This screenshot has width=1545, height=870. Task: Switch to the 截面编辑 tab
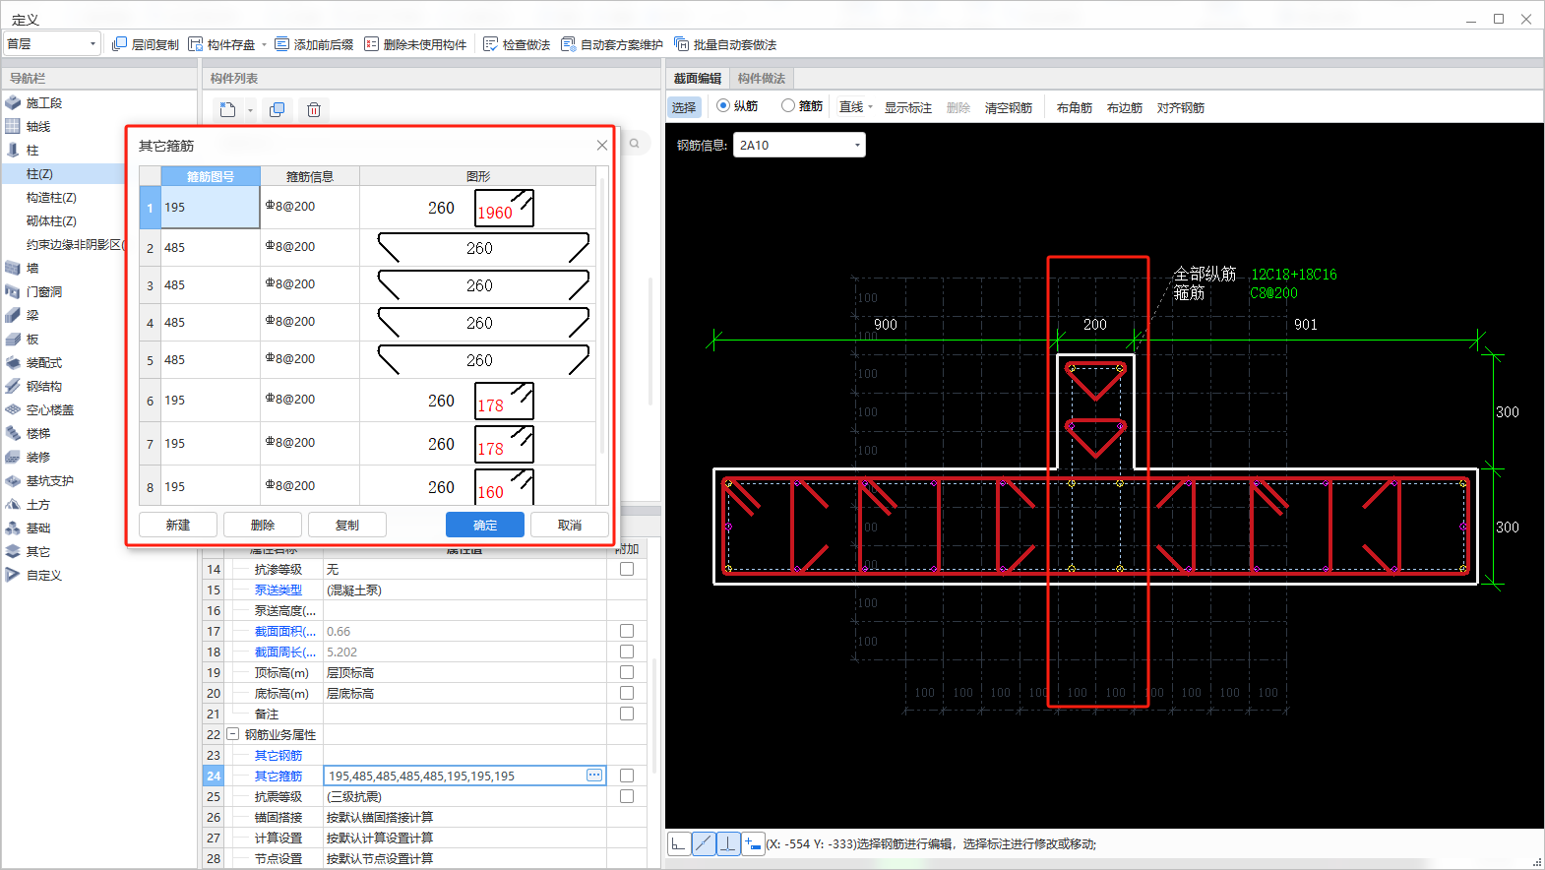pos(698,78)
